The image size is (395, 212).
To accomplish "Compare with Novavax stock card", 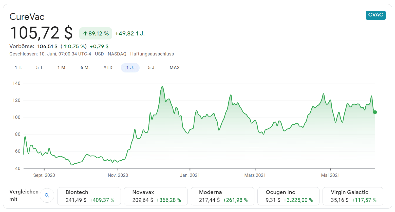I will [x=156, y=196].
